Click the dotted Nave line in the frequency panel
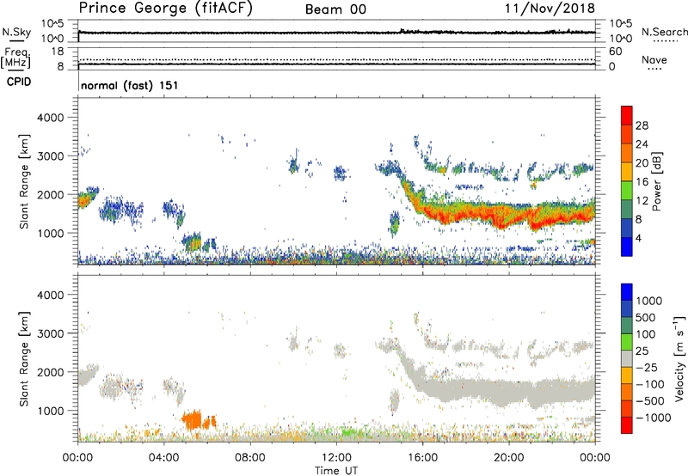 point(336,59)
